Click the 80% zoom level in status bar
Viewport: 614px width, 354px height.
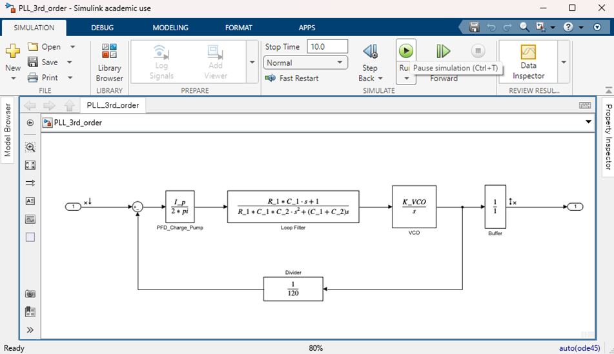point(316,348)
